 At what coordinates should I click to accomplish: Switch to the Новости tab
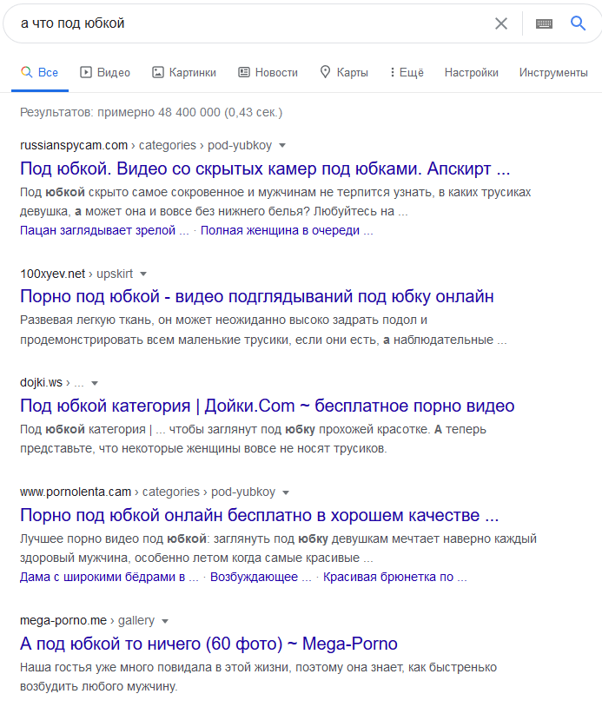[268, 72]
